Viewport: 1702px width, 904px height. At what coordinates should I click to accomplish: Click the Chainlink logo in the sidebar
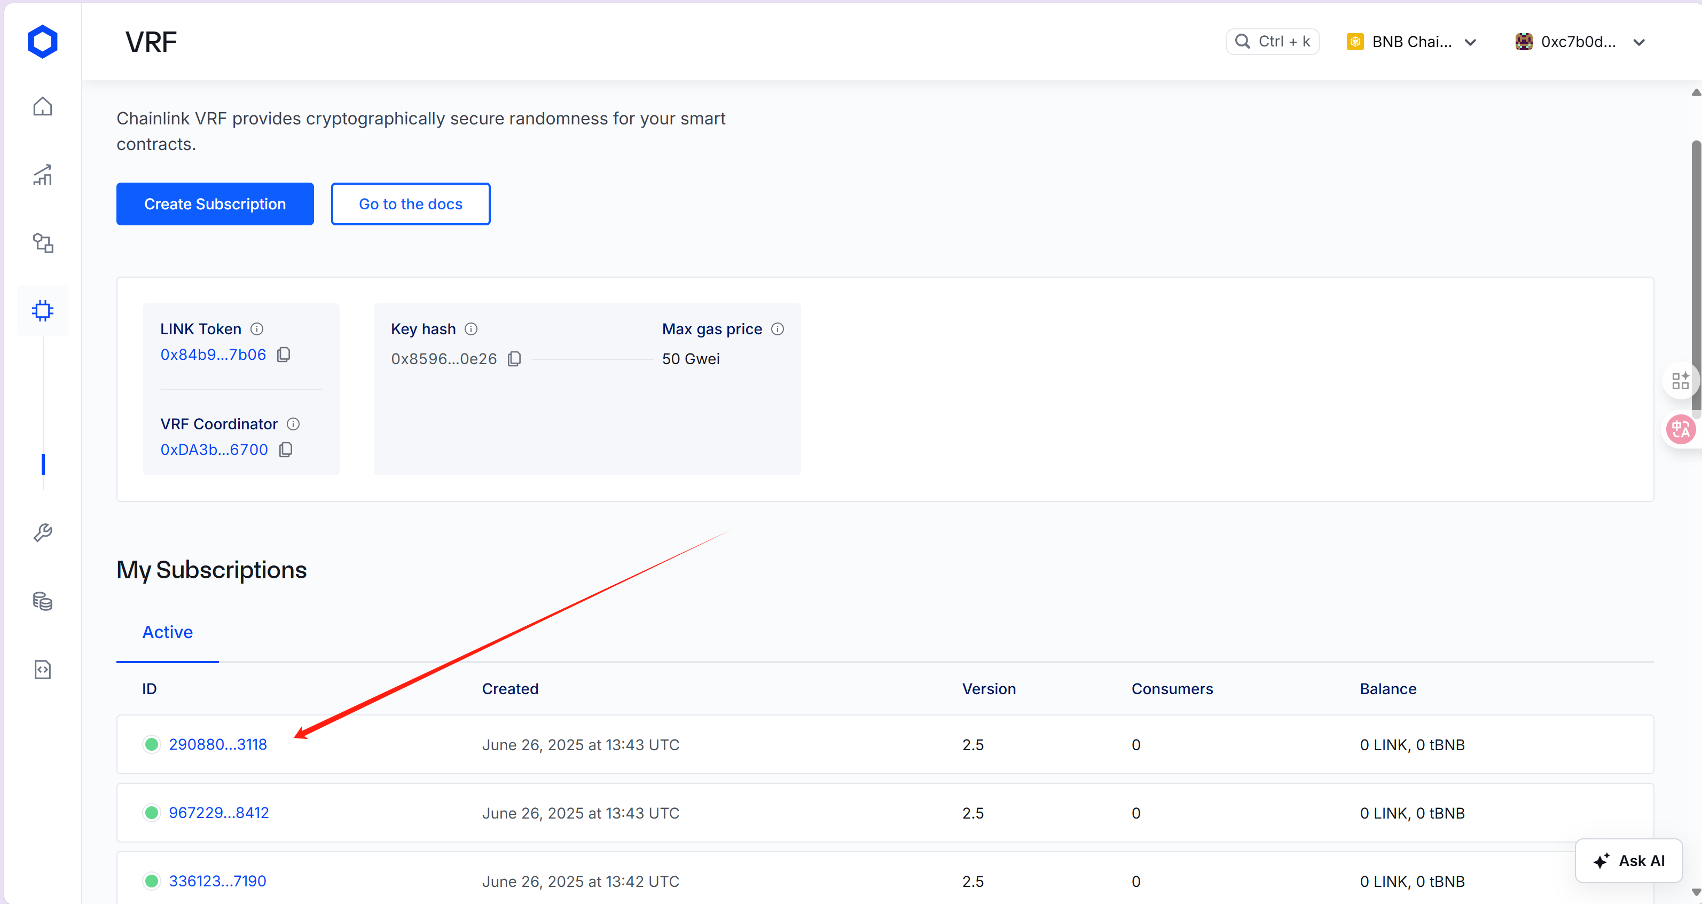pyautogui.click(x=42, y=42)
